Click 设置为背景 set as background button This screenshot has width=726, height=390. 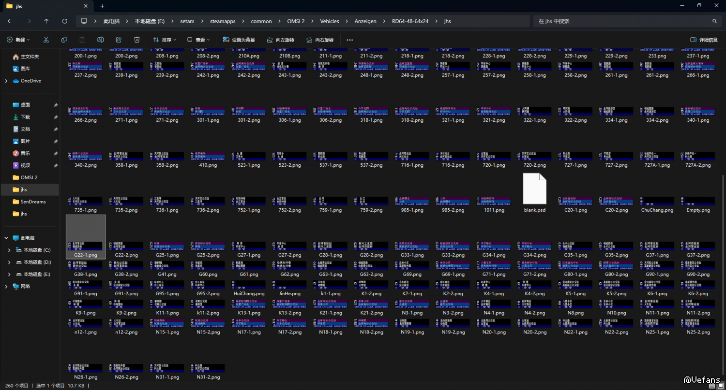click(239, 40)
